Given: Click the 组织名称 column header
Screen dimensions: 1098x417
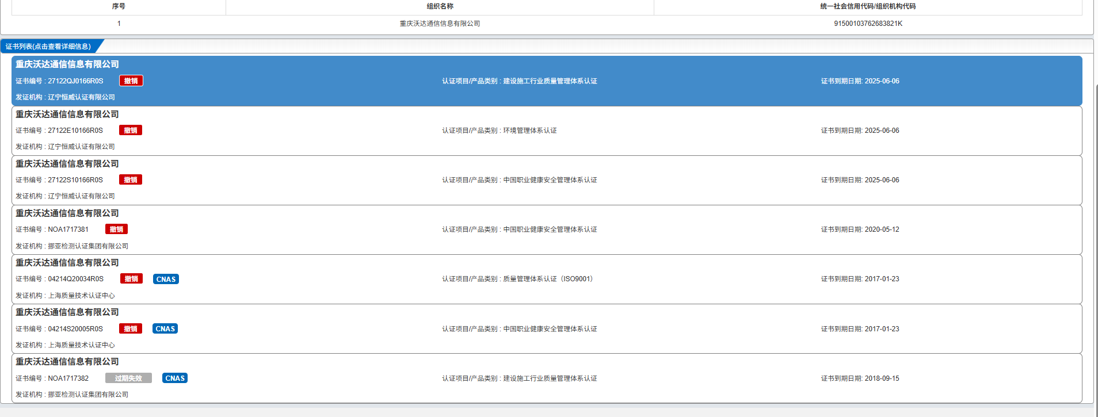Looking at the screenshot, I should [440, 6].
